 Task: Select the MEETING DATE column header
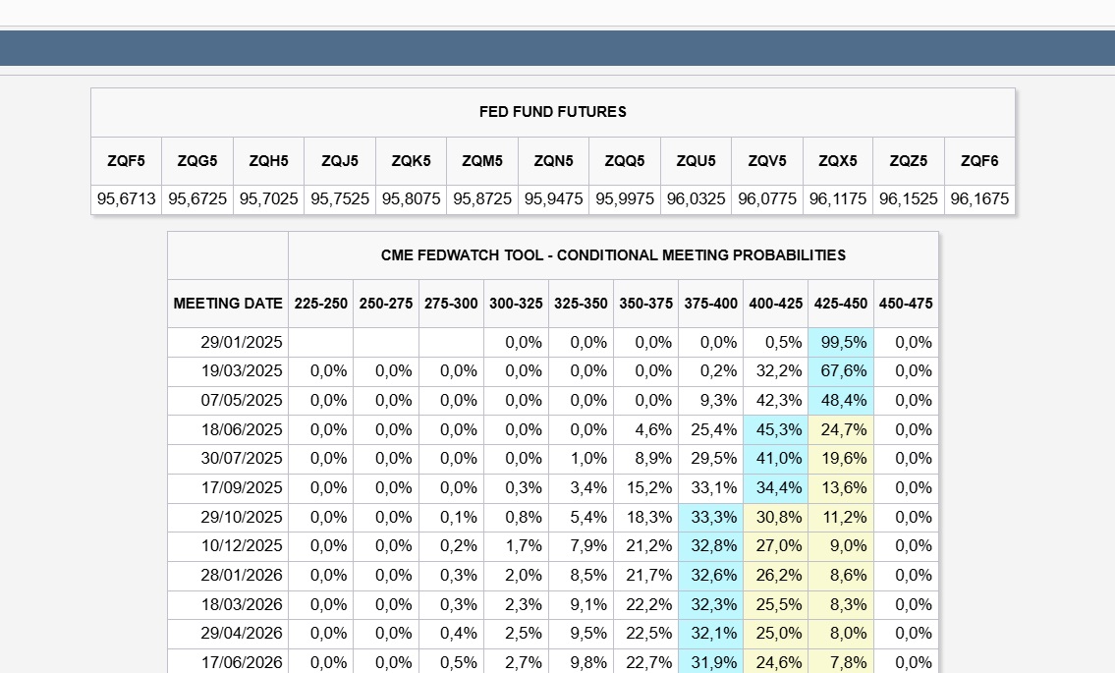[x=228, y=304]
